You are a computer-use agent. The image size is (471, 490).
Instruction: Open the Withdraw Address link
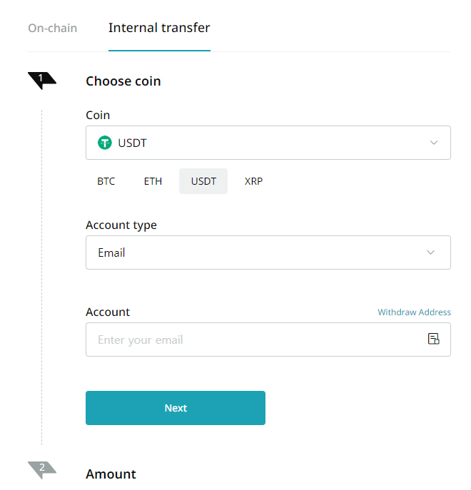[414, 312]
